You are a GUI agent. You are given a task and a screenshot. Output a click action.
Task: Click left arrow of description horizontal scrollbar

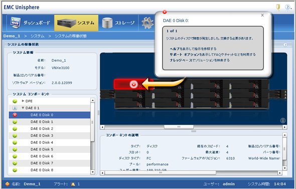coord(102,173)
